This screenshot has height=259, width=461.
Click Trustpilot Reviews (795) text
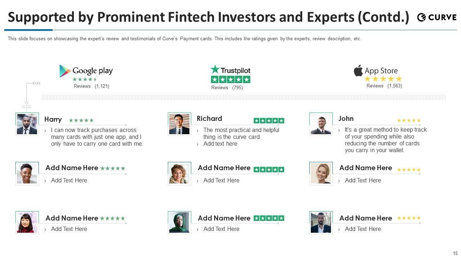click(227, 88)
